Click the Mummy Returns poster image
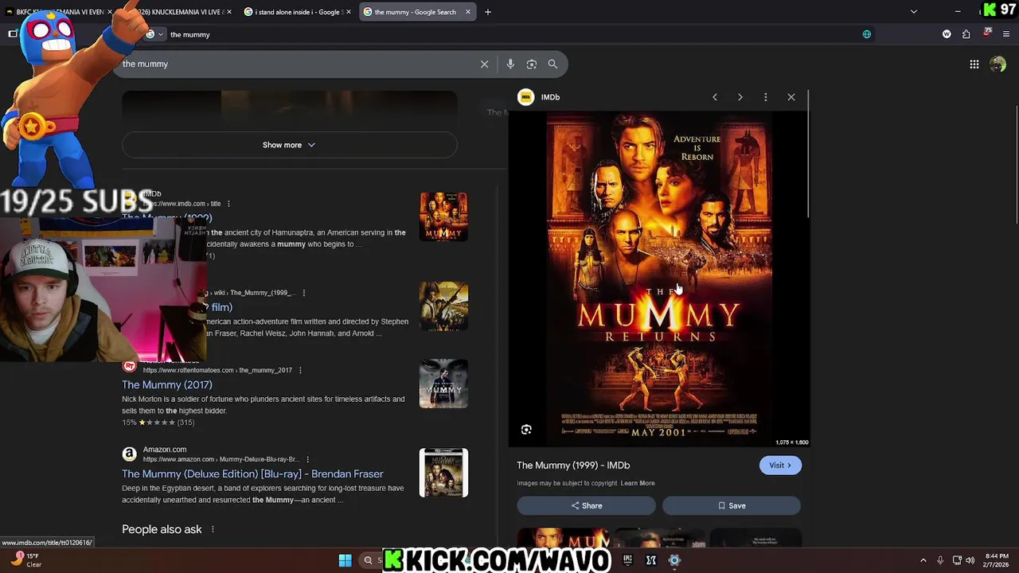Screen dimensions: 1019x573 point(658,279)
